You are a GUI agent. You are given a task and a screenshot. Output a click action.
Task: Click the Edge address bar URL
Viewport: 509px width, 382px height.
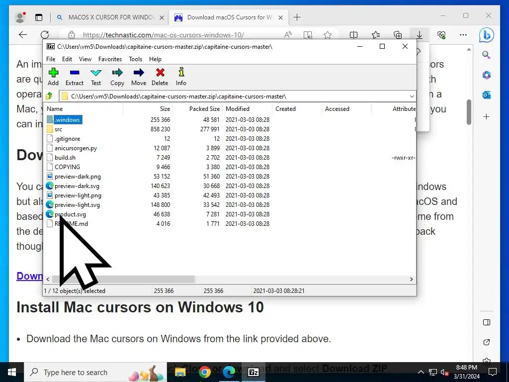click(163, 35)
